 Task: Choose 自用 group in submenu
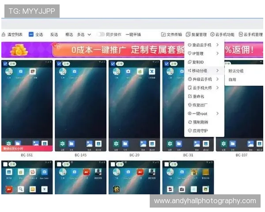pyautogui.click(x=232, y=79)
